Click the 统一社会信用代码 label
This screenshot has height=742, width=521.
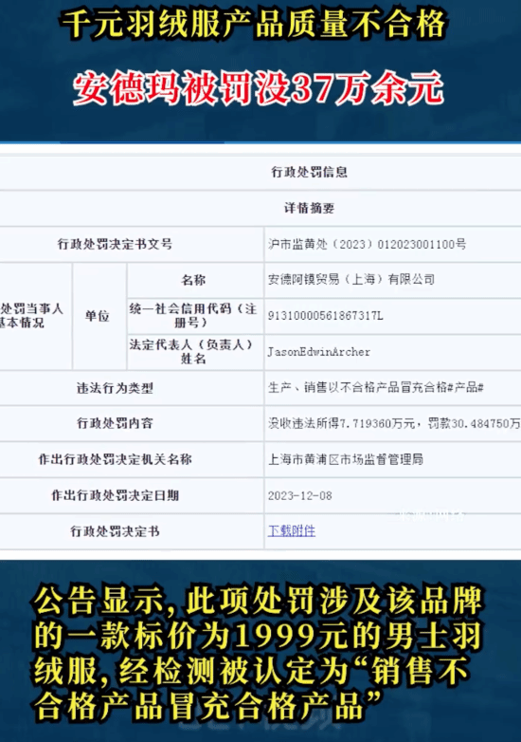point(193,315)
